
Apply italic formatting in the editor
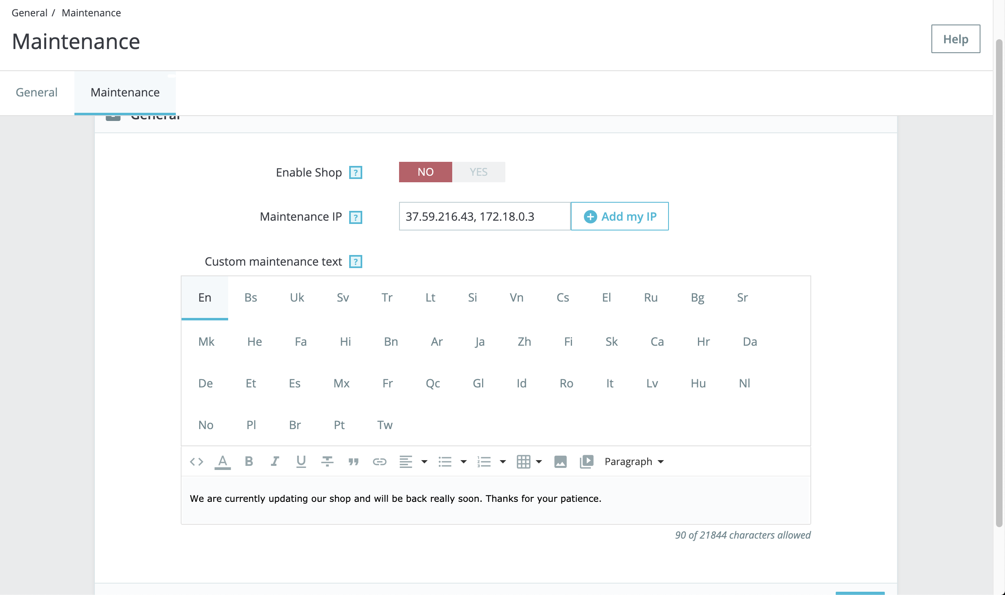pyautogui.click(x=275, y=462)
